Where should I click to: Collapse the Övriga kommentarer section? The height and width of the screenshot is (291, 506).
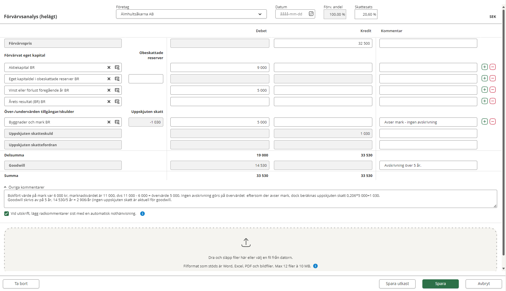[5, 187]
